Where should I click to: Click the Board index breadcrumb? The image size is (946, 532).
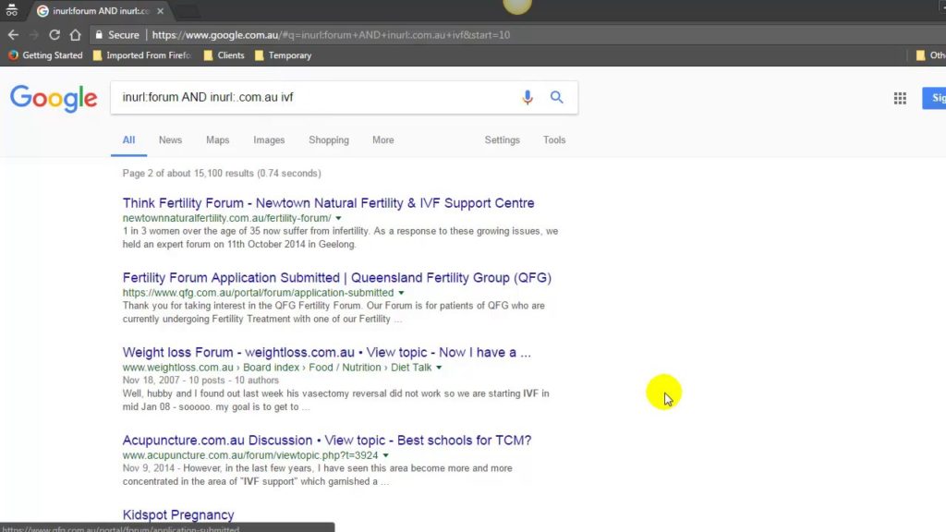coord(271,368)
